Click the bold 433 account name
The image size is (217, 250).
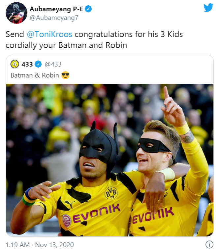click(27, 64)
